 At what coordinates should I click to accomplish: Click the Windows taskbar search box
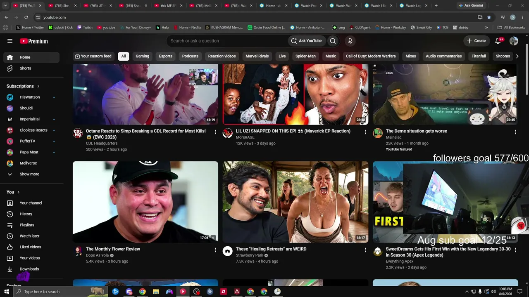60,292
